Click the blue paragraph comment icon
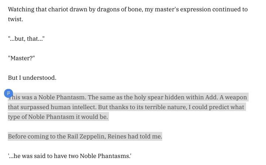The height and width of the screenshot is (165, 266). tap(8, 93)
